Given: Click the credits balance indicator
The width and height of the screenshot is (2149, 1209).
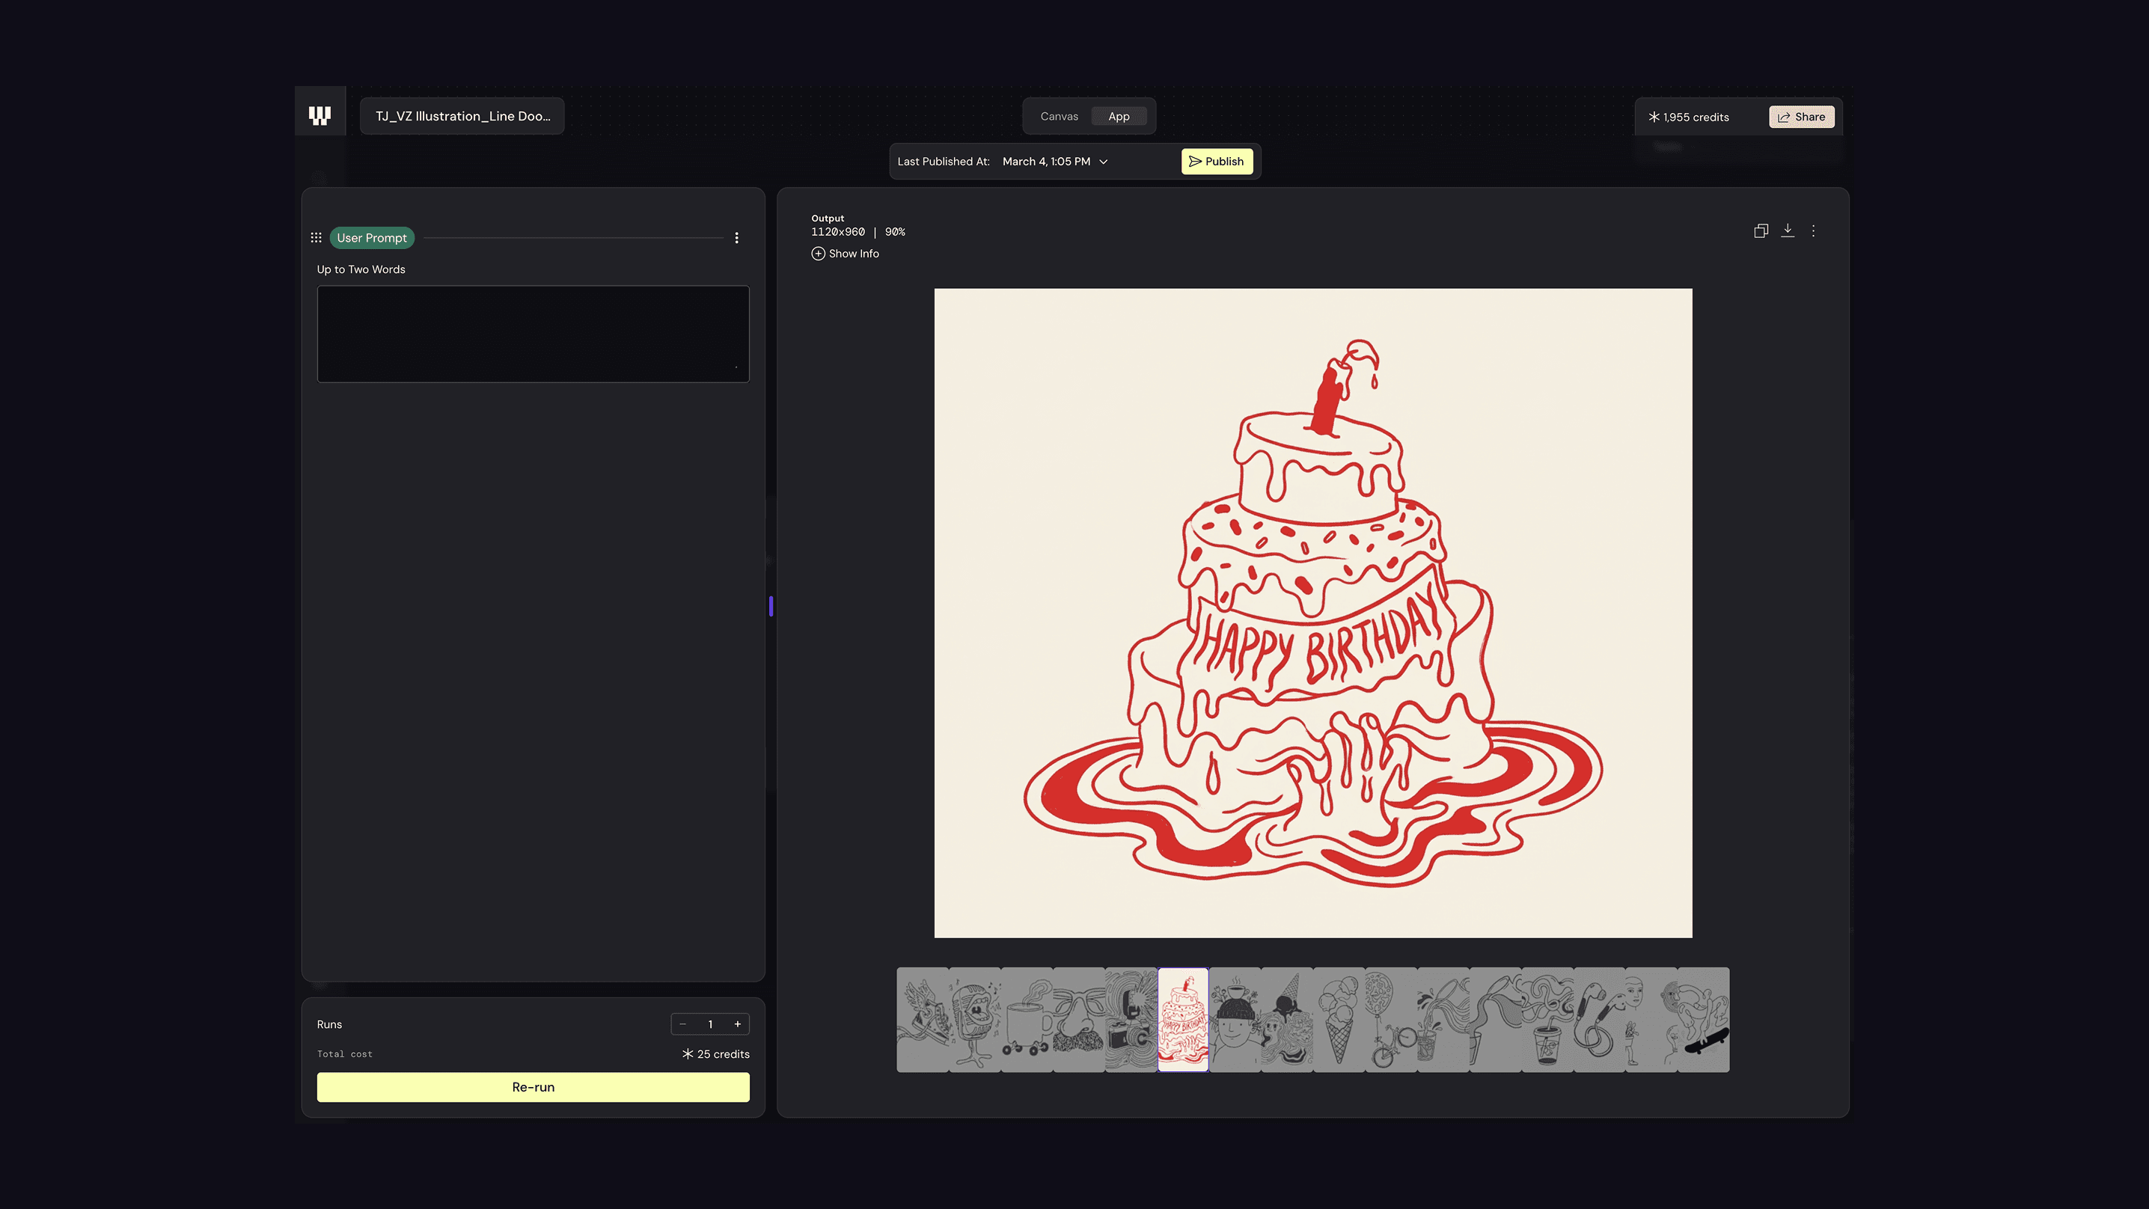Looking at the screenshot, I should 1690,117.
